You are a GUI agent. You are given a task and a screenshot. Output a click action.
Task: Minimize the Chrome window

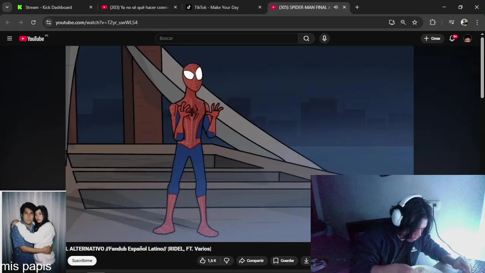coord(444,7)
